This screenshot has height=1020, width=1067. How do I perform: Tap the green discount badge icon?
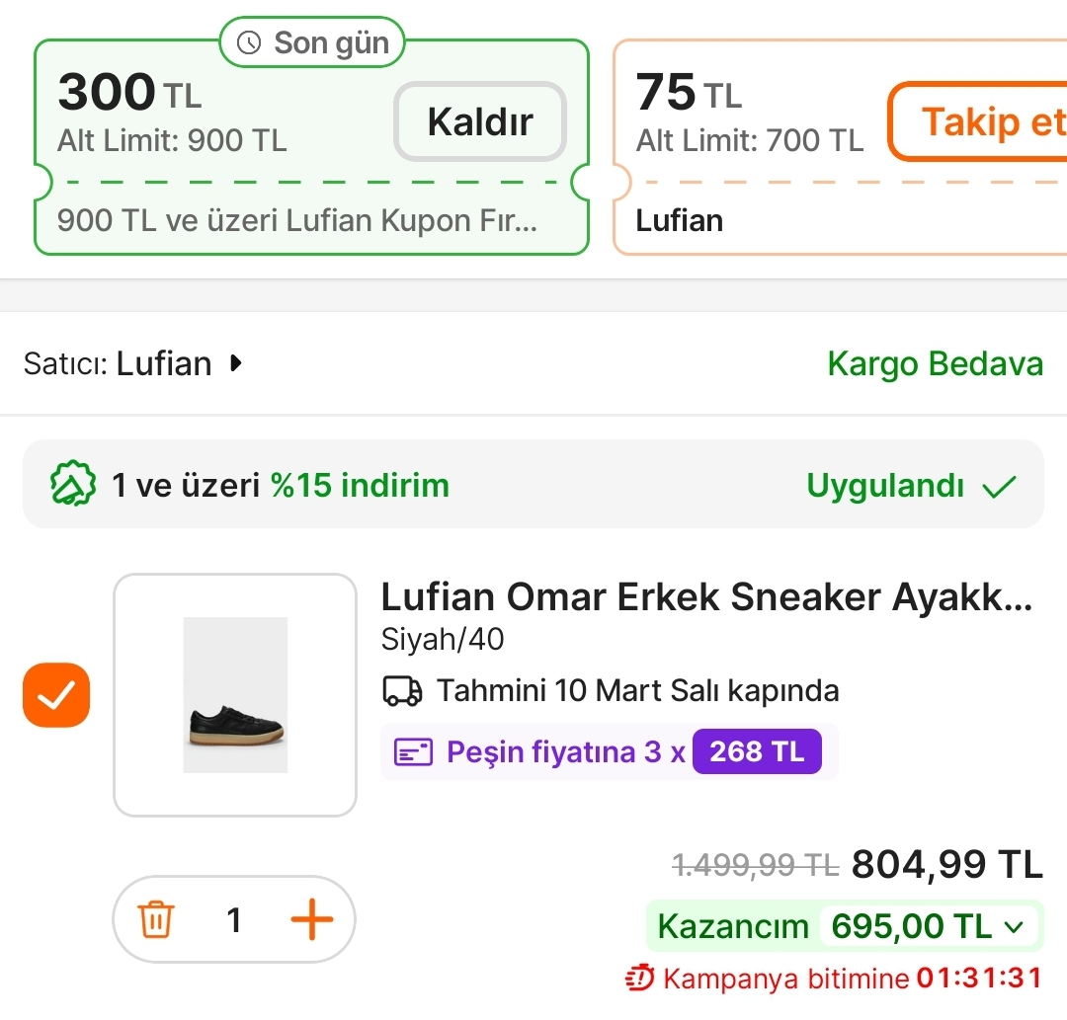(x=73, y=485)
